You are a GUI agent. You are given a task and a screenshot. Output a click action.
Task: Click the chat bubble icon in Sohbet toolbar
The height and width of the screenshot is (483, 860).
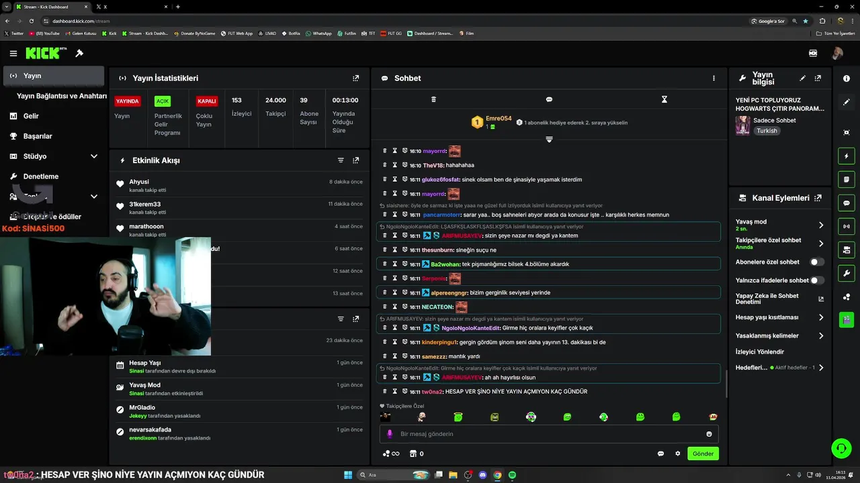pyautogui.click(x=549, y=99)
